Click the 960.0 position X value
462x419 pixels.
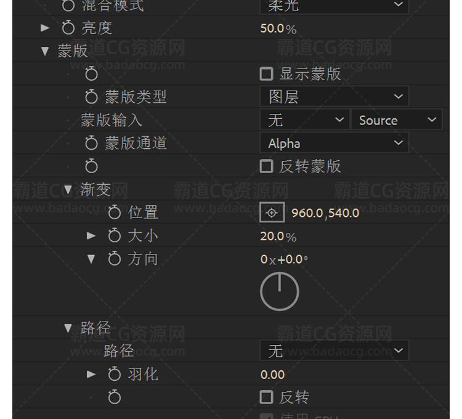click(307, 213)
